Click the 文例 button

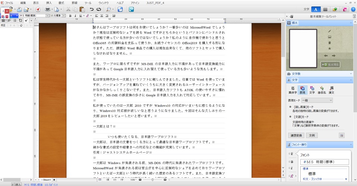(x=312, y=135)
